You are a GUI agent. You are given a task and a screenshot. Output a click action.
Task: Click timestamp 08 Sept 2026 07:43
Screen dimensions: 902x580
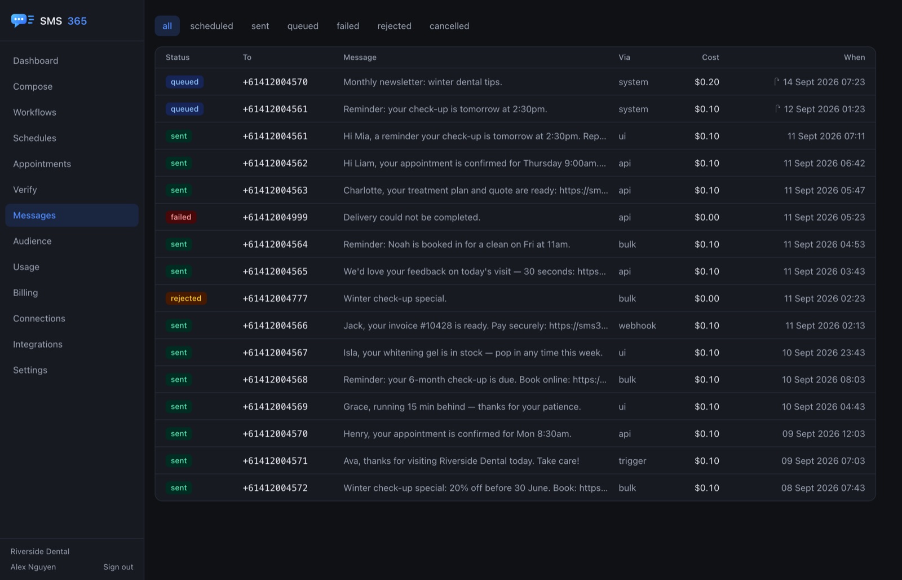(x=823, y=488)
